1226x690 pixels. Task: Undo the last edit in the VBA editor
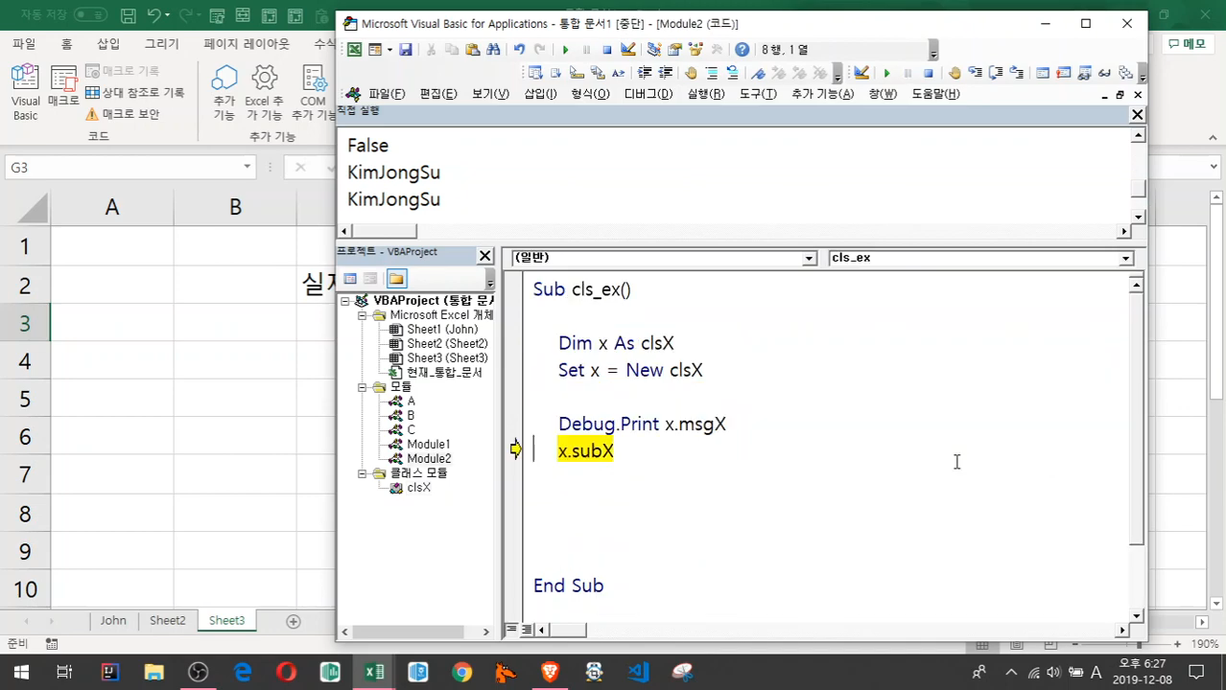(x=519, y=50)
